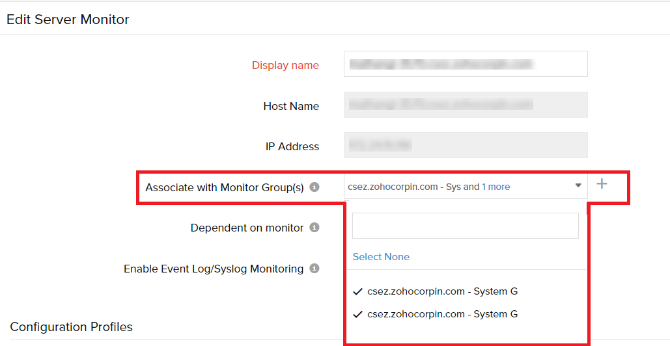Click the Edit Server Monitor title
The height and width of the screenshot is (346, 670).
click(68, 20)
